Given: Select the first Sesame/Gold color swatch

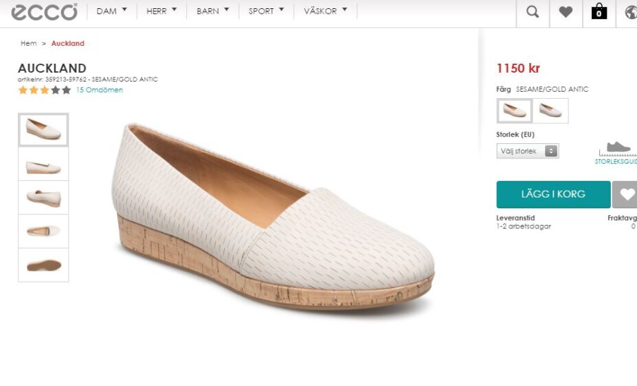Looking at the screenshot, I should point(514,110).
